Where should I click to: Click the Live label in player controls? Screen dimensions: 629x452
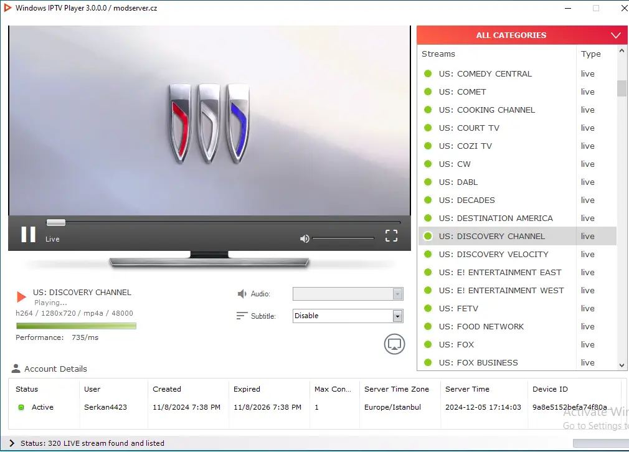pyautogui.click(x=52, y=239)
